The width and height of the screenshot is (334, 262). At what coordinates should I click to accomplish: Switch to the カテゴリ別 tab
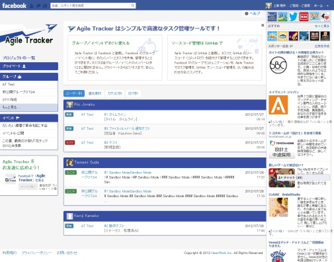pos(114,93)
